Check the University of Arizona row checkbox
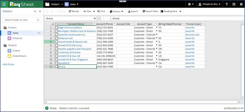The height and width of the screenshot is (112, 245). click(x=56, y=53)
